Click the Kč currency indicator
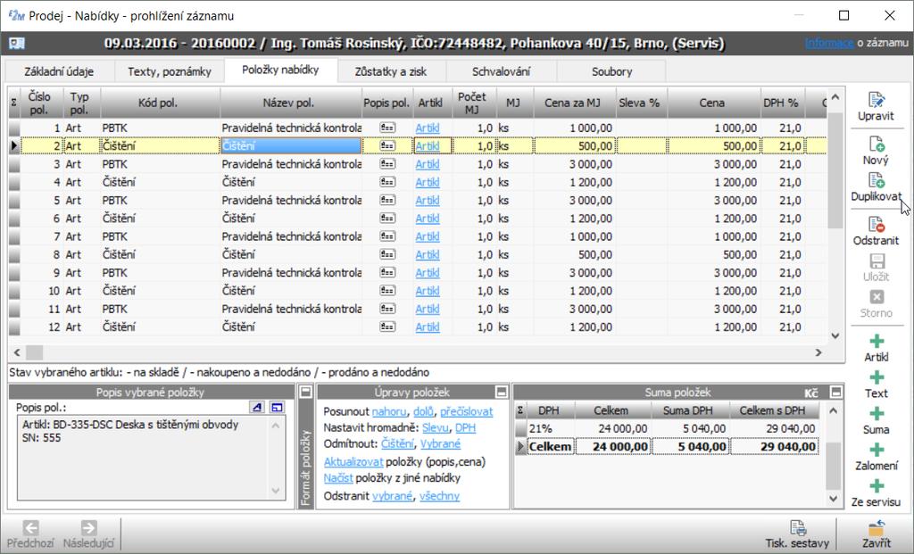The image size is (914, 554). [x=811, y=393]
